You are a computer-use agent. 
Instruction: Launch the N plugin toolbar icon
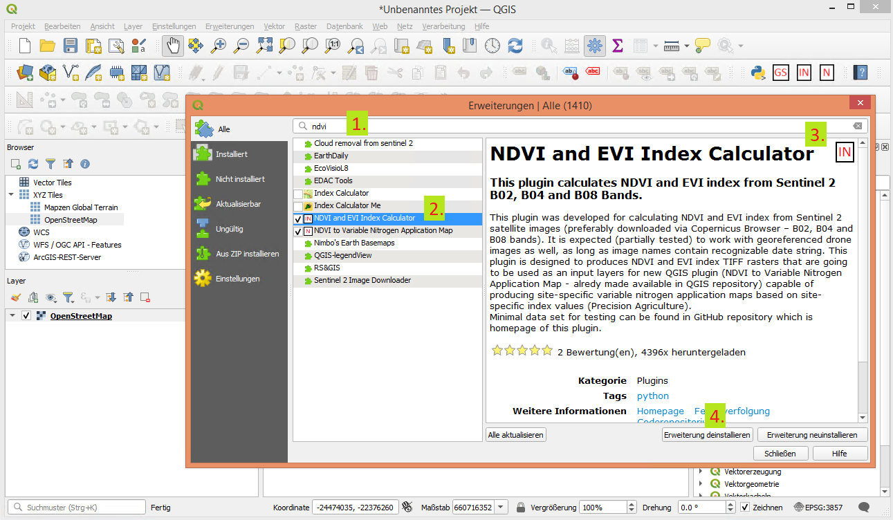coord(827,72)
